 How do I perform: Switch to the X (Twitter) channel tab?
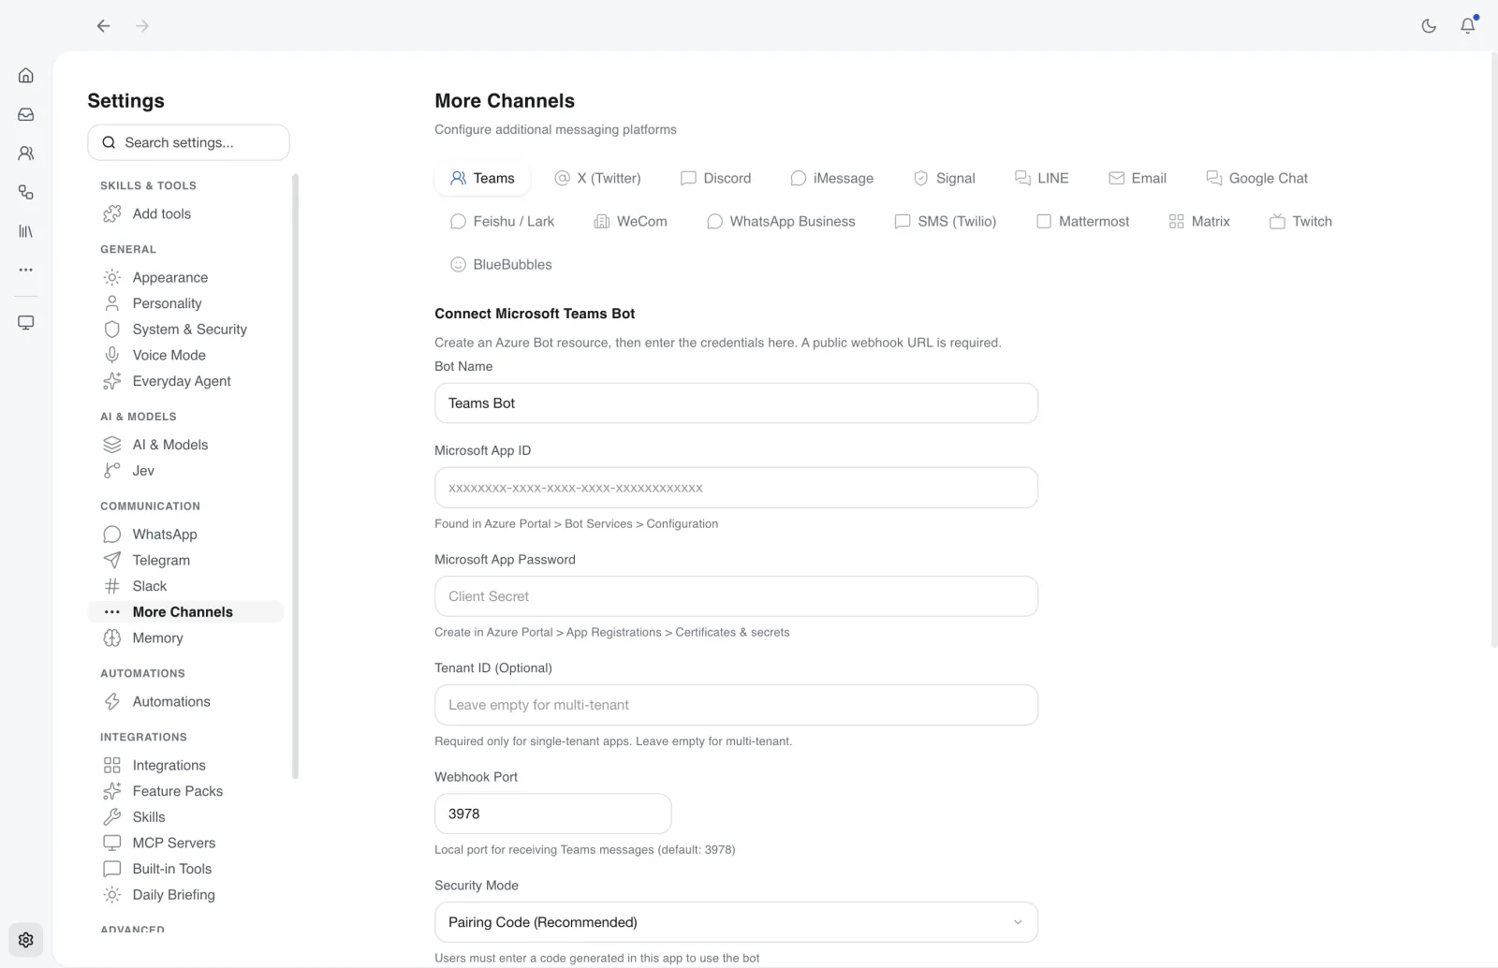598,178
